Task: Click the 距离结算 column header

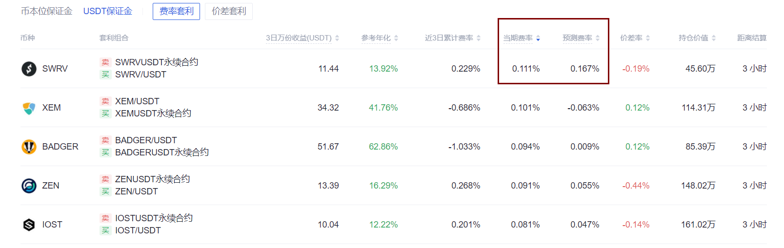Action: (x=752, y=38)
